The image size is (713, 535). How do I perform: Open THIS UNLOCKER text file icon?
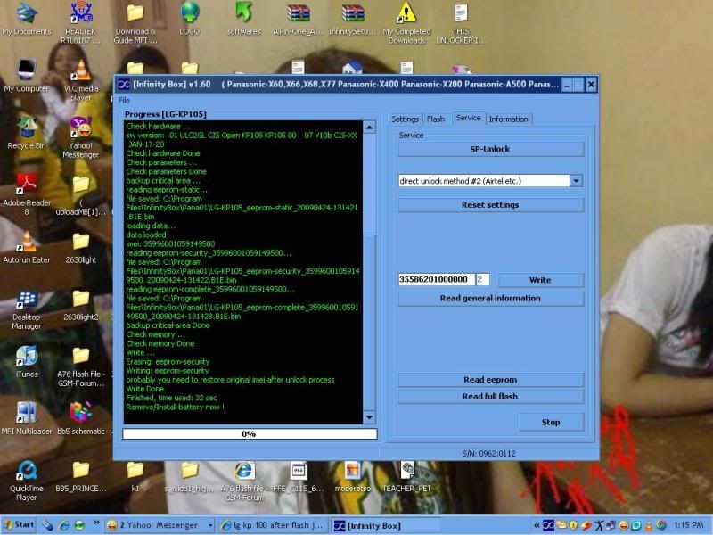461,23
